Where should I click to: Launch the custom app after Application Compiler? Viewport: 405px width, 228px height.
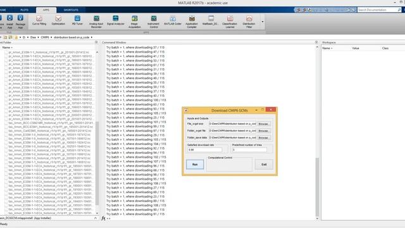coord(211,20)
